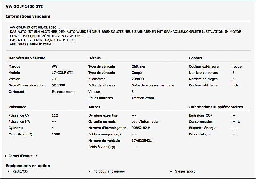
Task: Click the 'Date d'immatriculation' label
Action: [27, 85]
